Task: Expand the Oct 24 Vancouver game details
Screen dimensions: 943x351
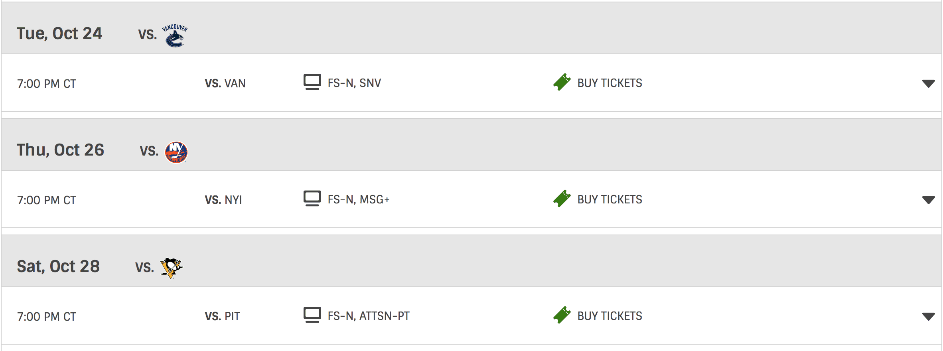Action: pyautogui.click(x=928, y=83)
